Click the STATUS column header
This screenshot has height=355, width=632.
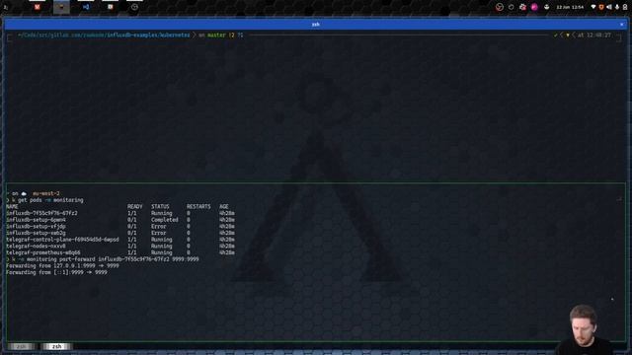click(160, 206)
